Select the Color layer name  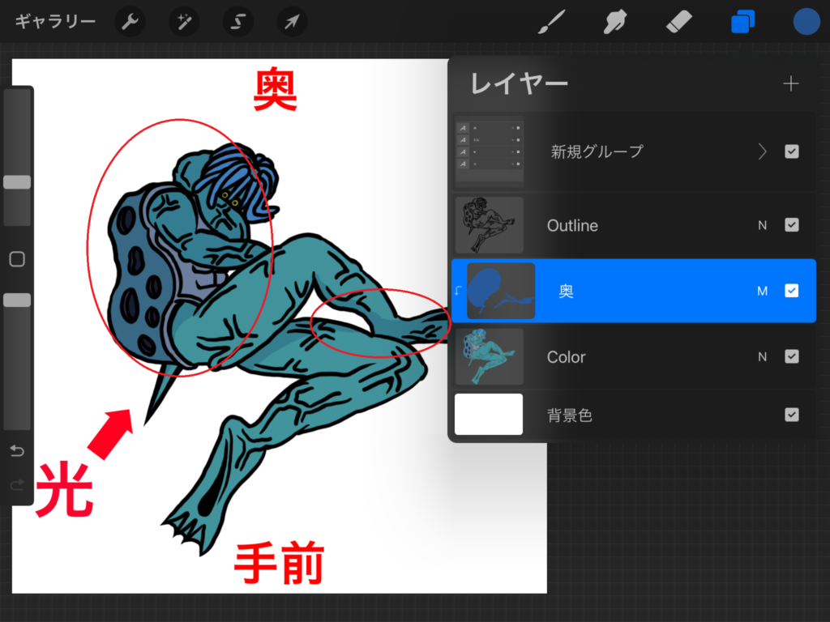coord(566,357)
